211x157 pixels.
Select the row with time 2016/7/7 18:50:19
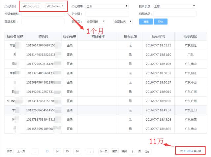(106, 92)
